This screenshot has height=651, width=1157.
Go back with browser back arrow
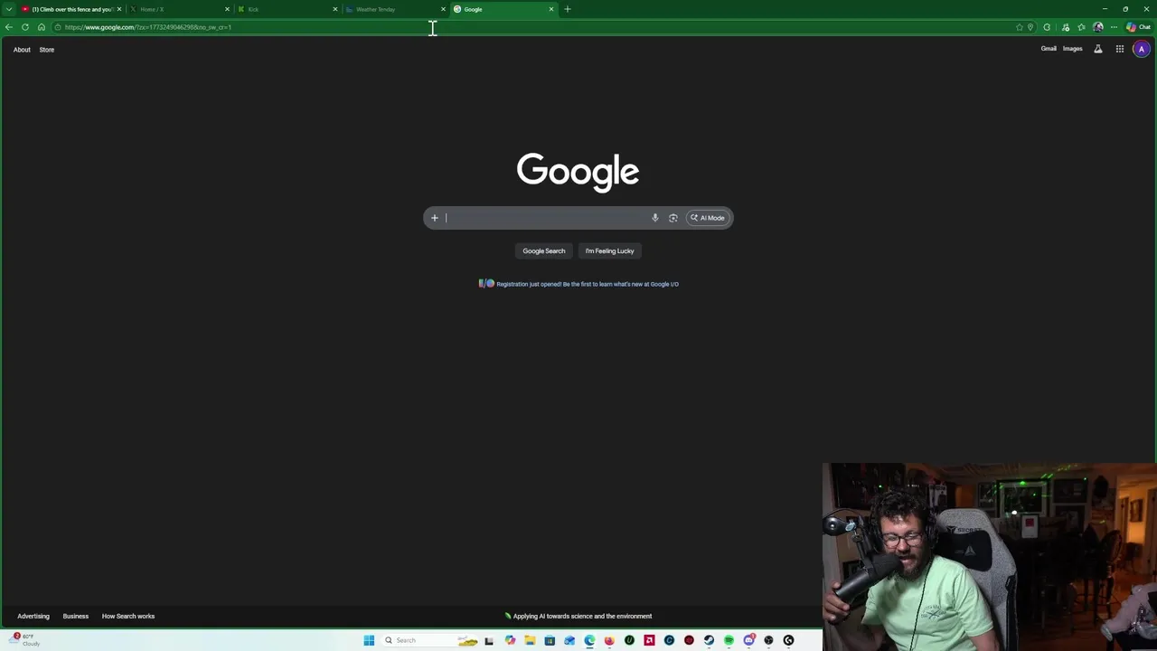click(x=8, y=27)
